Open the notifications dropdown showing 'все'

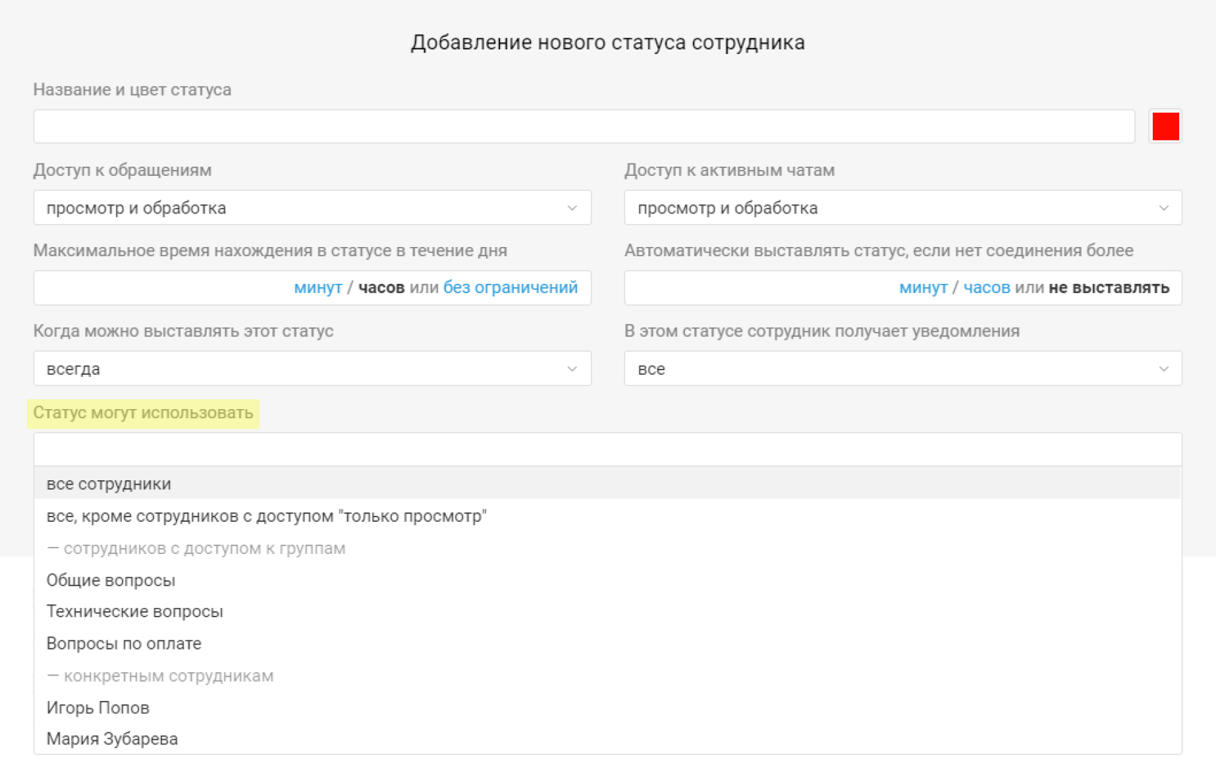point(902,368)
